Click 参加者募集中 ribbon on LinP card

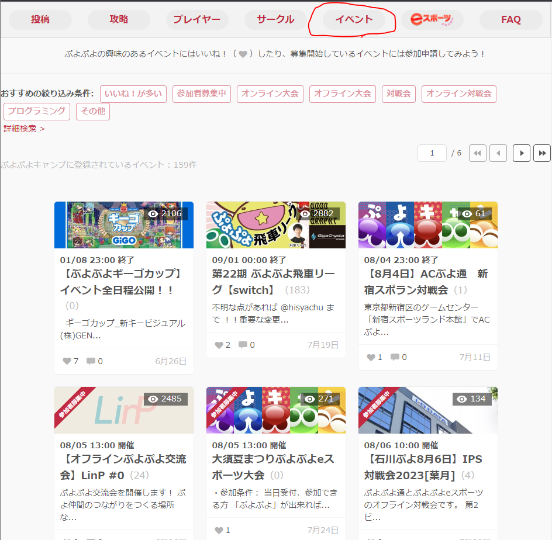pyautogui.click(x=72, y=404)
